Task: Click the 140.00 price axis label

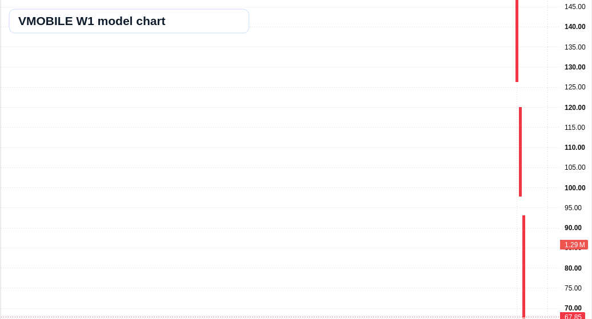Action: (575, 27)
